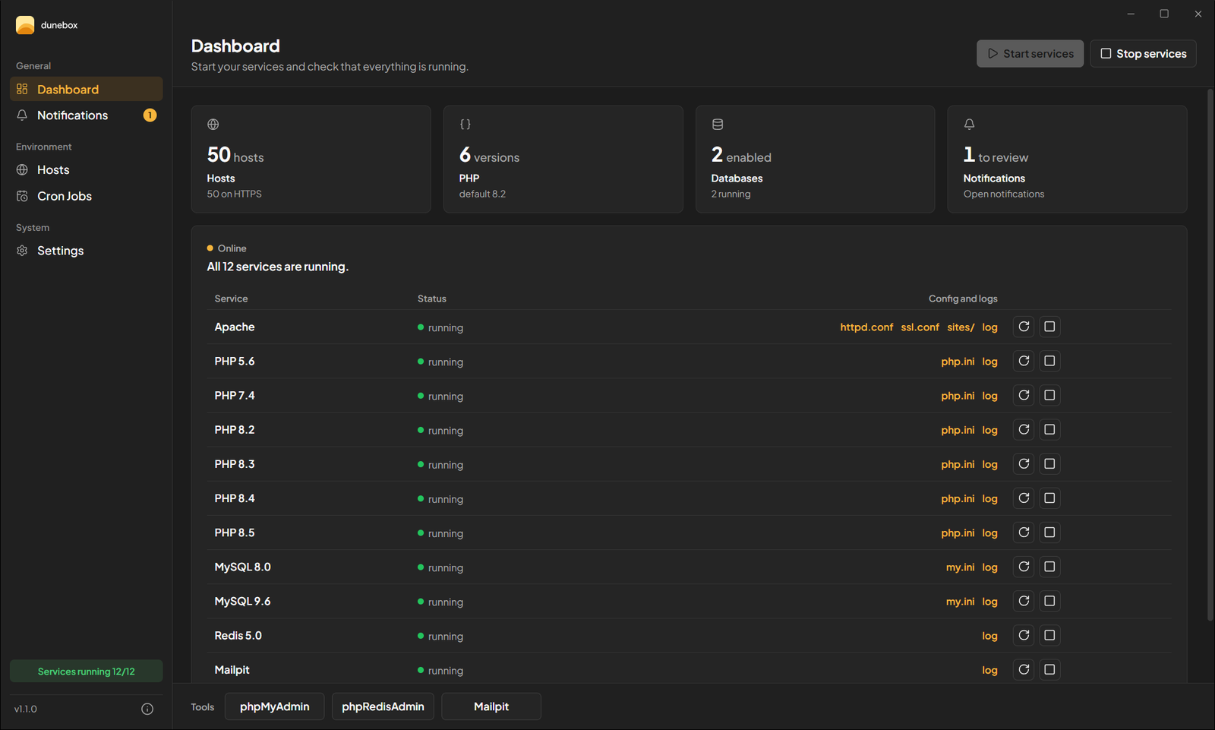
Task: Restart the PHP 5.6 service
Action: coord(1024,361)
